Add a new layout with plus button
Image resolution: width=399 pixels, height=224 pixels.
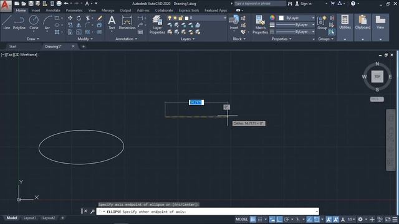coord(62,218)
